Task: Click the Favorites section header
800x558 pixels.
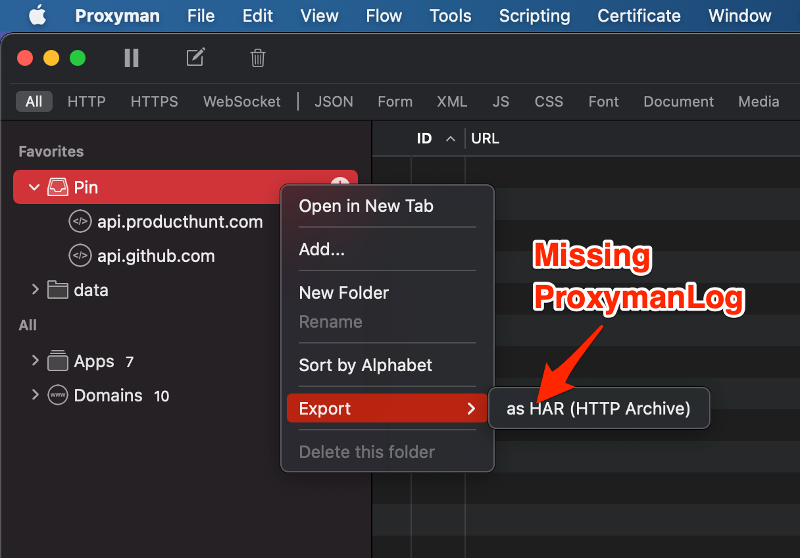Action: (x=51, y=151)
